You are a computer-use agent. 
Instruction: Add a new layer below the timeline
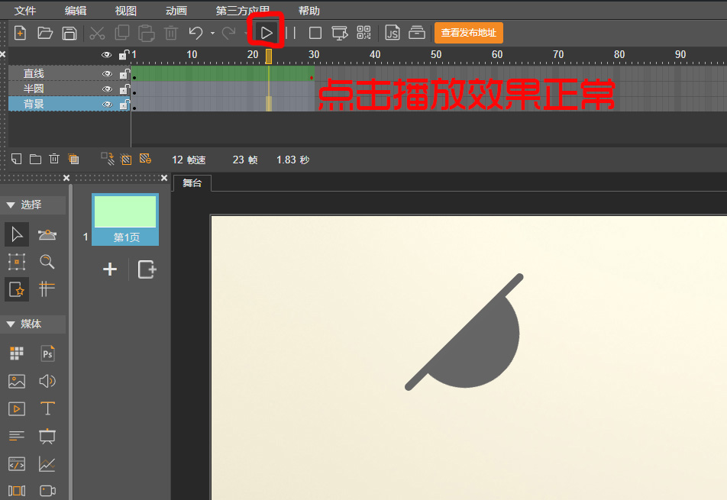click(16, 159)
